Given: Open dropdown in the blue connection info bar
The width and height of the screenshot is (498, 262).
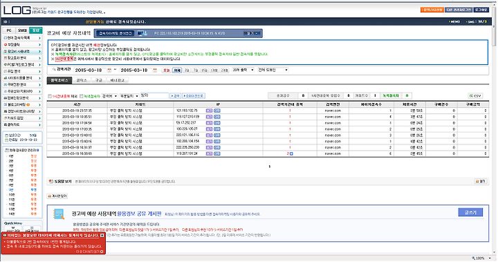Looking at the screenshot, I should coord(252,33).
